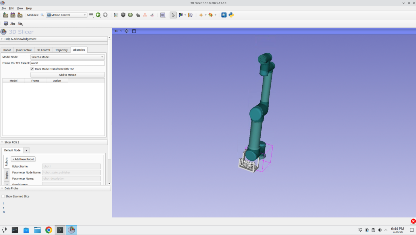Switch to the Joint Control tab

tap(24, 50)
